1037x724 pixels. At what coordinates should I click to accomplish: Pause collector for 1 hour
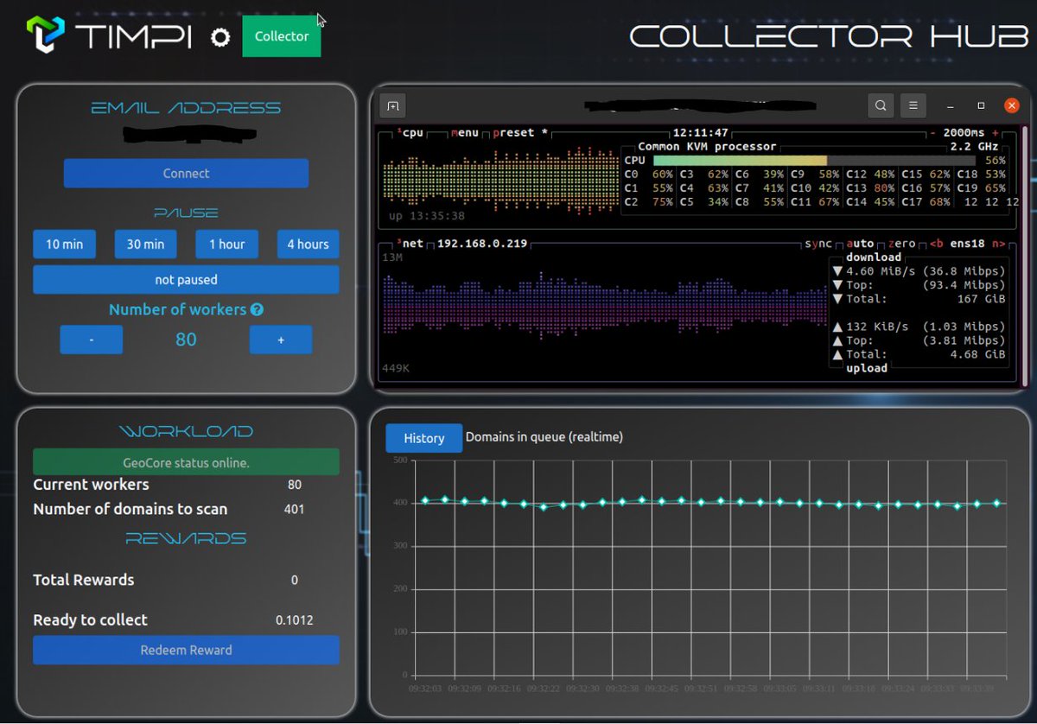tap(226, 245)
